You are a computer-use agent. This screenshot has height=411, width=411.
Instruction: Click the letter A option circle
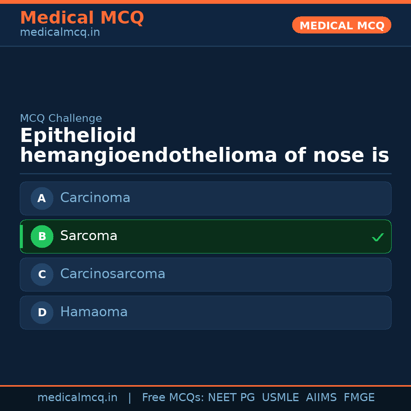[42, 198]
